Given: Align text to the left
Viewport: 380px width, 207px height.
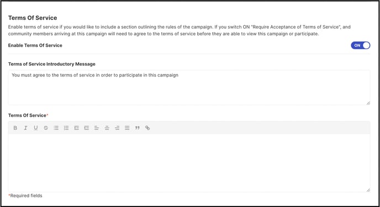Looking at the screenshot, I should point(97,128).
